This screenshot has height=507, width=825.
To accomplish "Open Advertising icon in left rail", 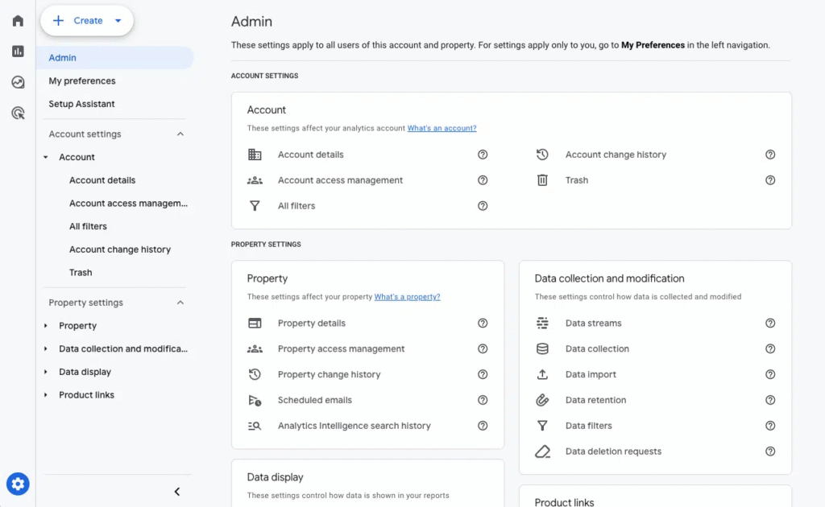I will click(18, 113).
